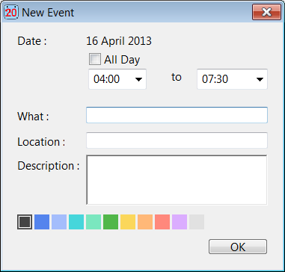Choose the light periwinkle color swatch

(59, 222)
